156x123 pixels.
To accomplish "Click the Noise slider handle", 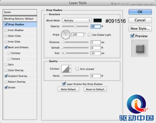I will pos(62,76).
